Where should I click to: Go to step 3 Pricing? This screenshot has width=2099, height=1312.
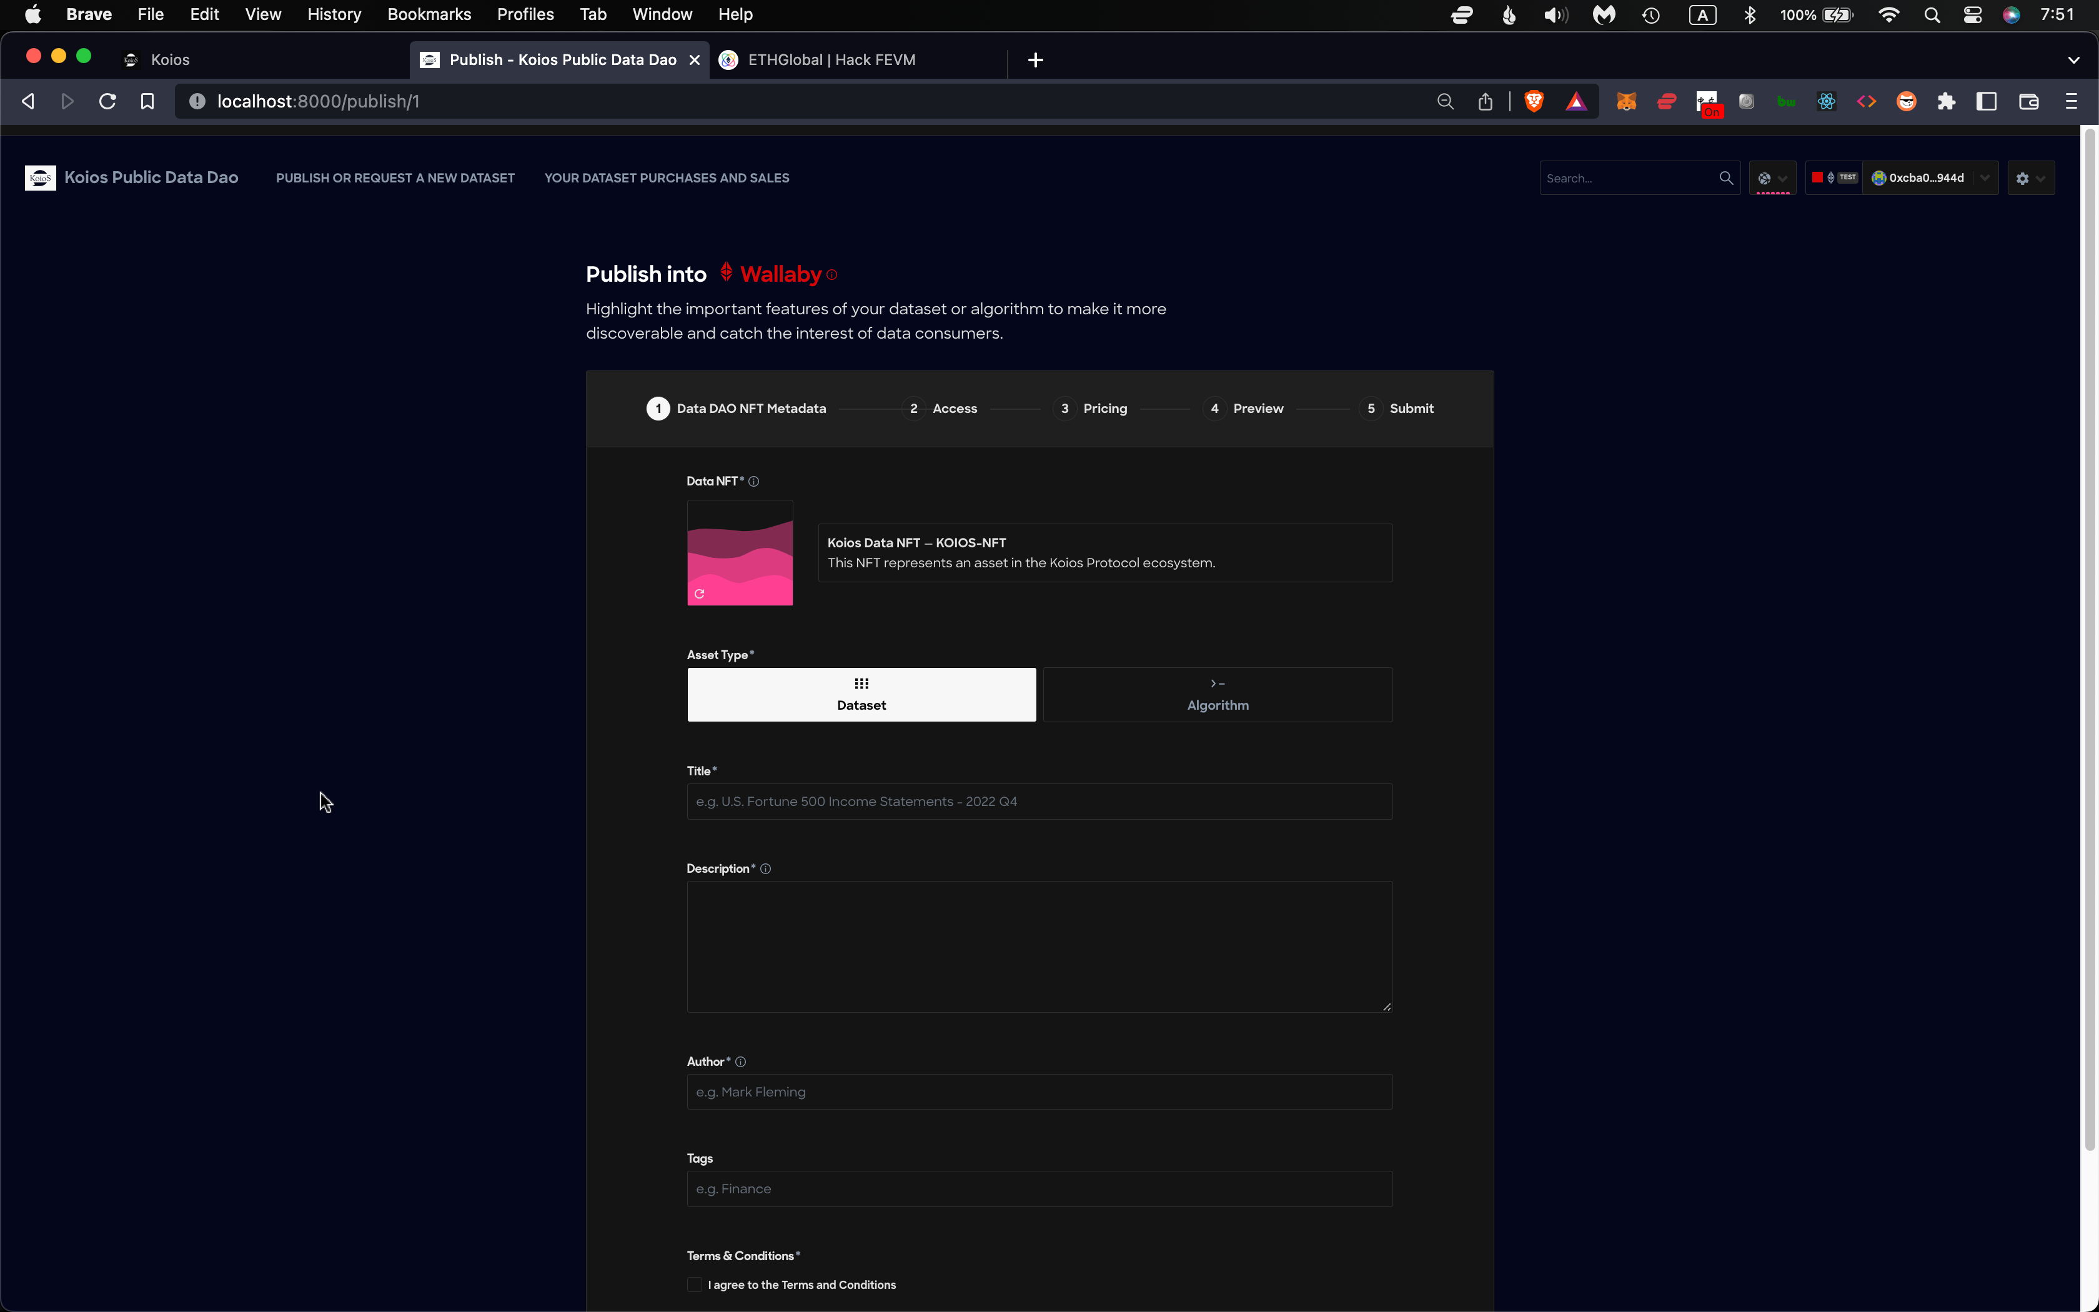point(1091,409)
